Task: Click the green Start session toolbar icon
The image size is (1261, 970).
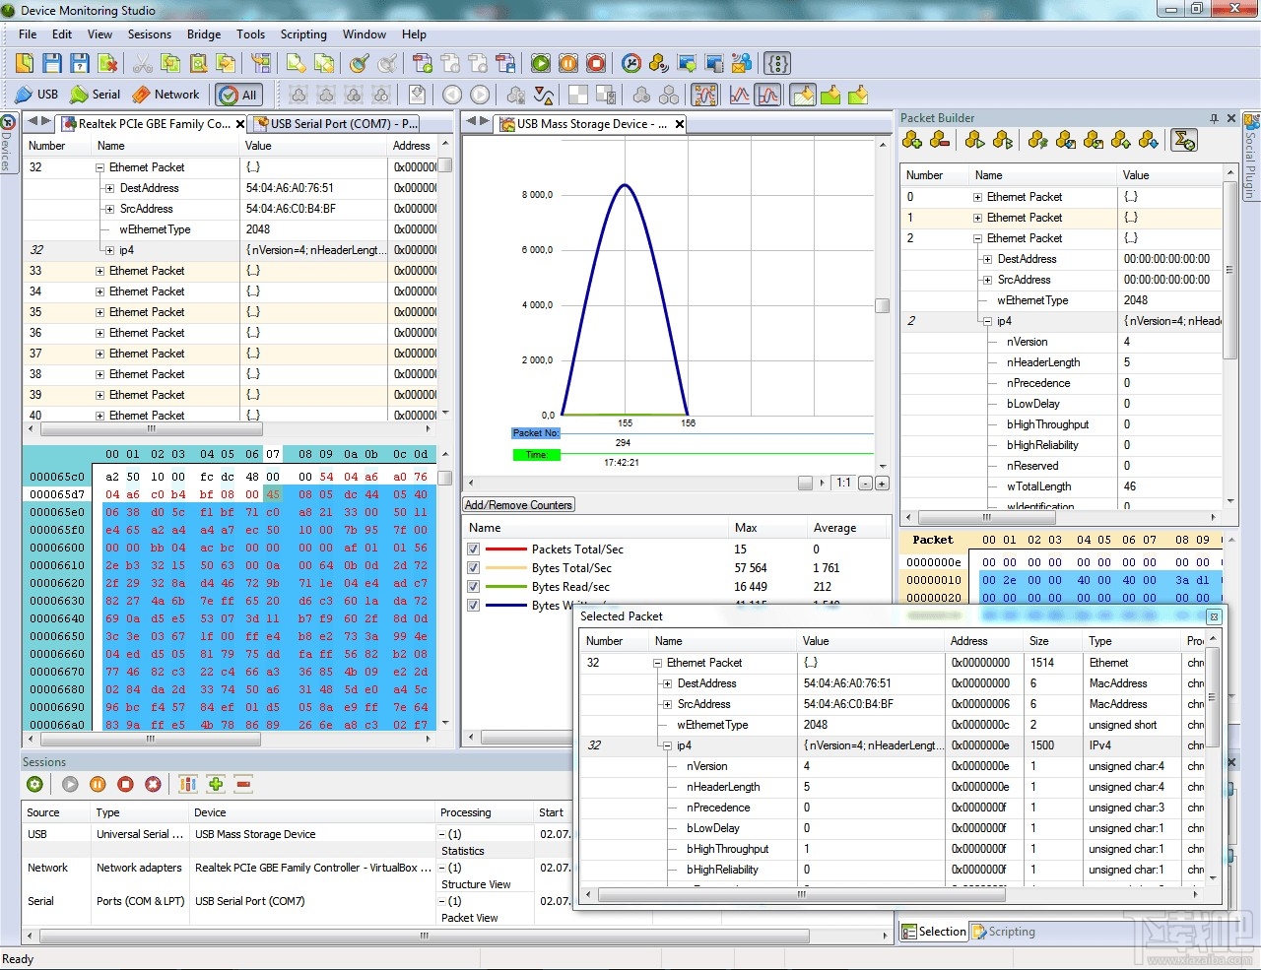Action: click(541, 64)
